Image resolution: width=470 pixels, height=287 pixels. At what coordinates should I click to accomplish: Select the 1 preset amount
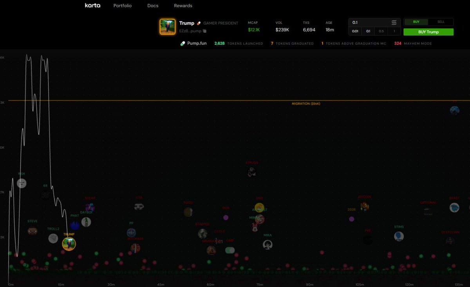(394, 31)
